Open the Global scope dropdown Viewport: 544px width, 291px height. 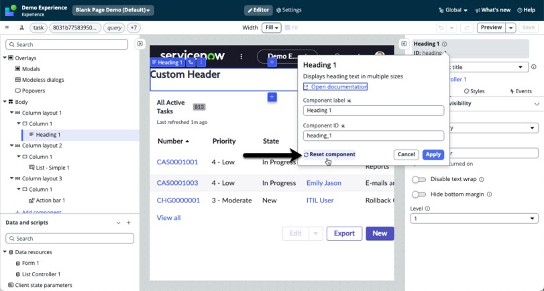(453, 10)
